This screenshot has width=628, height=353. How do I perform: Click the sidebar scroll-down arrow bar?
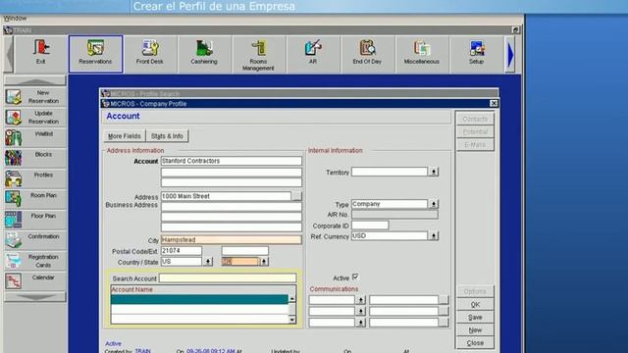pyautogui.click(x=35, y=296)
